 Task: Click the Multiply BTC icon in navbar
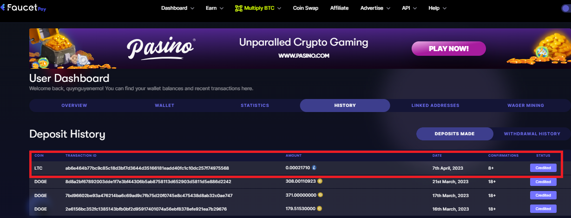[239, 8]
